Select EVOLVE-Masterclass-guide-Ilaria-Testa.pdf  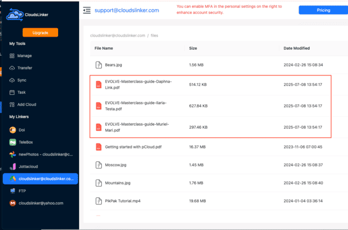coord(136,106)
